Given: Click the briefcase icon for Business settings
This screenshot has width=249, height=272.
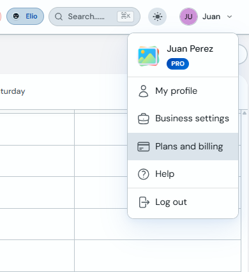Looking at the screenshot, I should point(144,119).
